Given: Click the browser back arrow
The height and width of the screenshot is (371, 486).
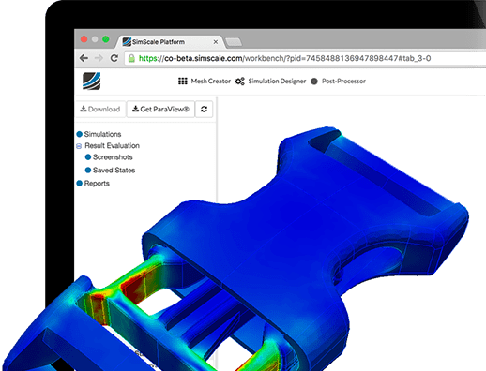Looking at the screenshot, I should tap(84, 58).
